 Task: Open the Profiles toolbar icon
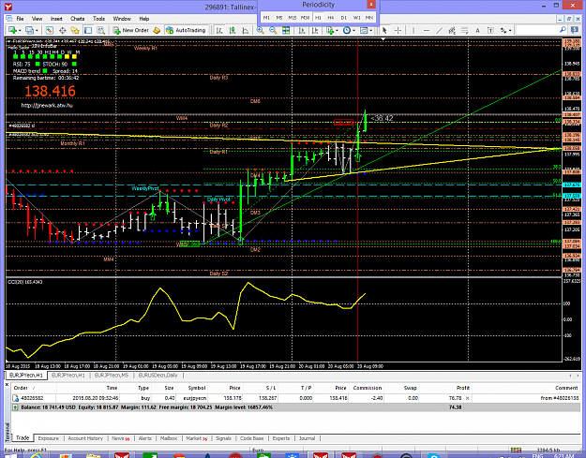pyautogui.click(x=29, y=30)
